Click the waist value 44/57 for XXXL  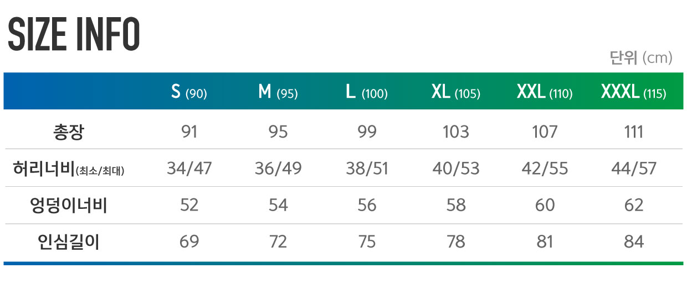click(x=634, y=169)
